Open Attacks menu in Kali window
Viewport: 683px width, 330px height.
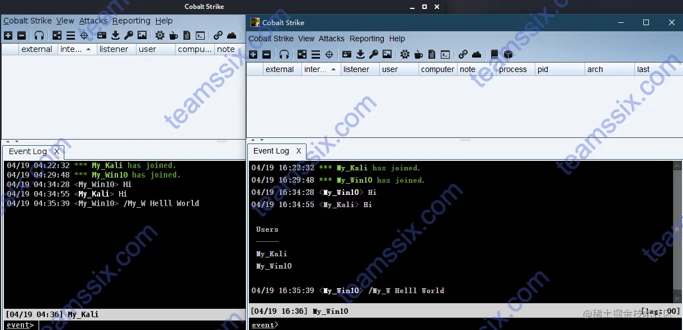93,21
